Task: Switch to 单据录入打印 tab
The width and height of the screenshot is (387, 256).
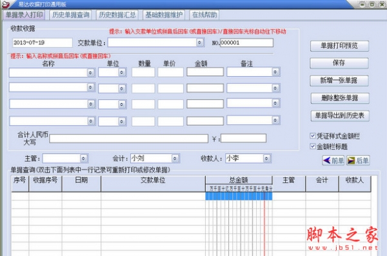Action: tap(24, 15)
